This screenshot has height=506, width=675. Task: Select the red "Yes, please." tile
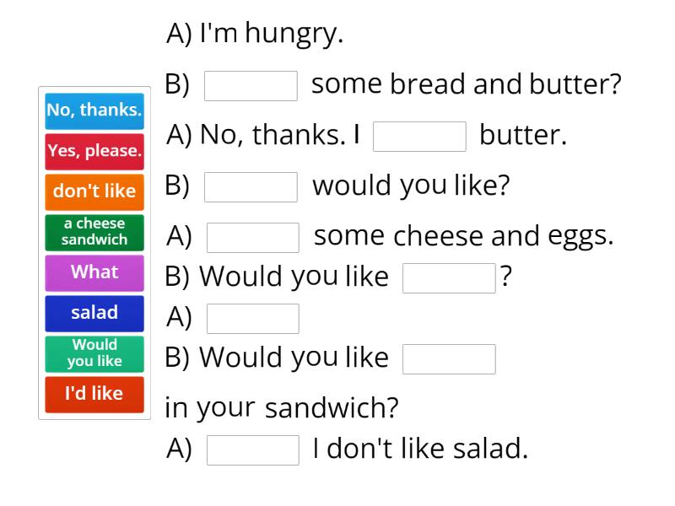pyautogui.click(x=94, y=151)
